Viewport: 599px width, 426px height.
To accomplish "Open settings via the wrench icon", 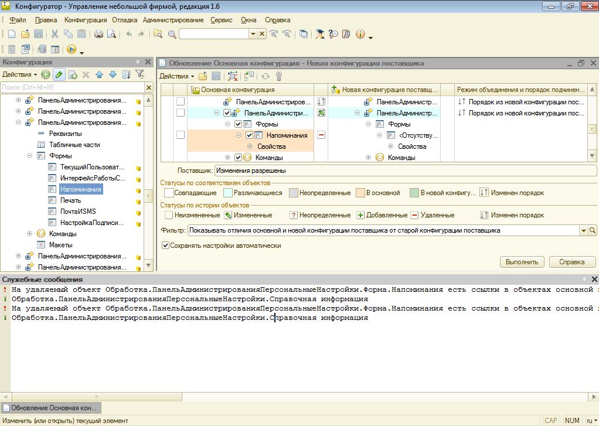I will pyautogui.click(x=279, y=76).
